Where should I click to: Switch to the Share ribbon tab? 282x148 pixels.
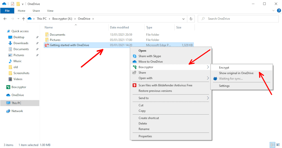tap(36, 11)
